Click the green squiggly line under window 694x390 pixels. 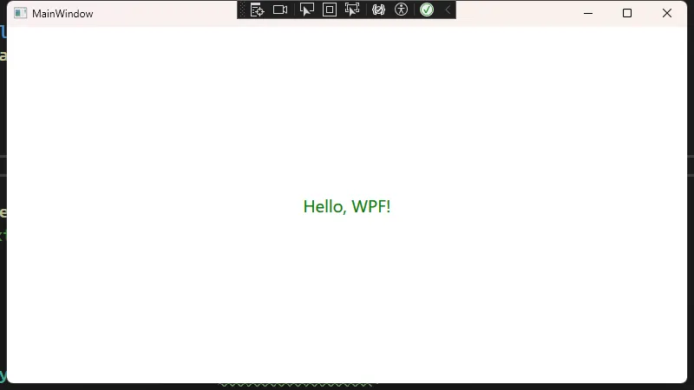pyautogui.click(x=295, y=385)
